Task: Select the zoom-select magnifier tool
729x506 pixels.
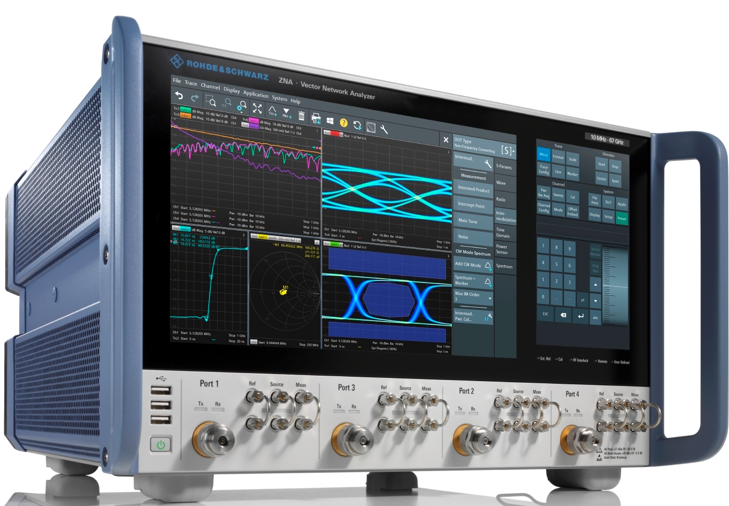Action: click(x=211, y=101)
